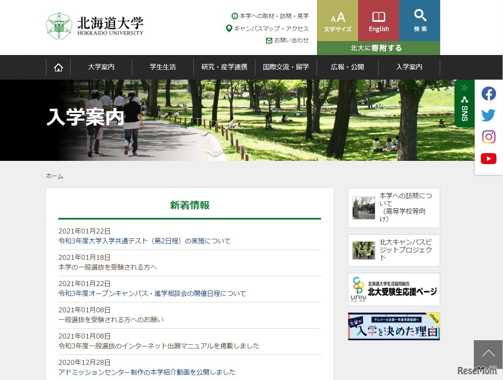Click the scroll-to-top arrow
Image resolution: width=503 pixels, height=380 pixels.
point(488,354)
